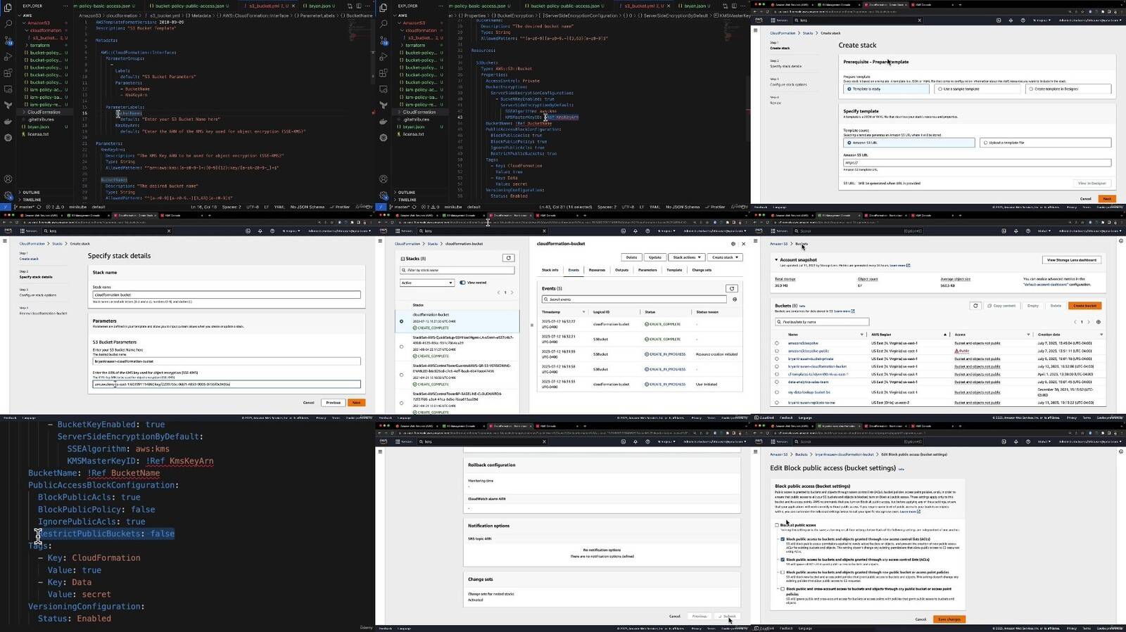
Task: Select the Upload a template file option
Action: click(985, 143)
